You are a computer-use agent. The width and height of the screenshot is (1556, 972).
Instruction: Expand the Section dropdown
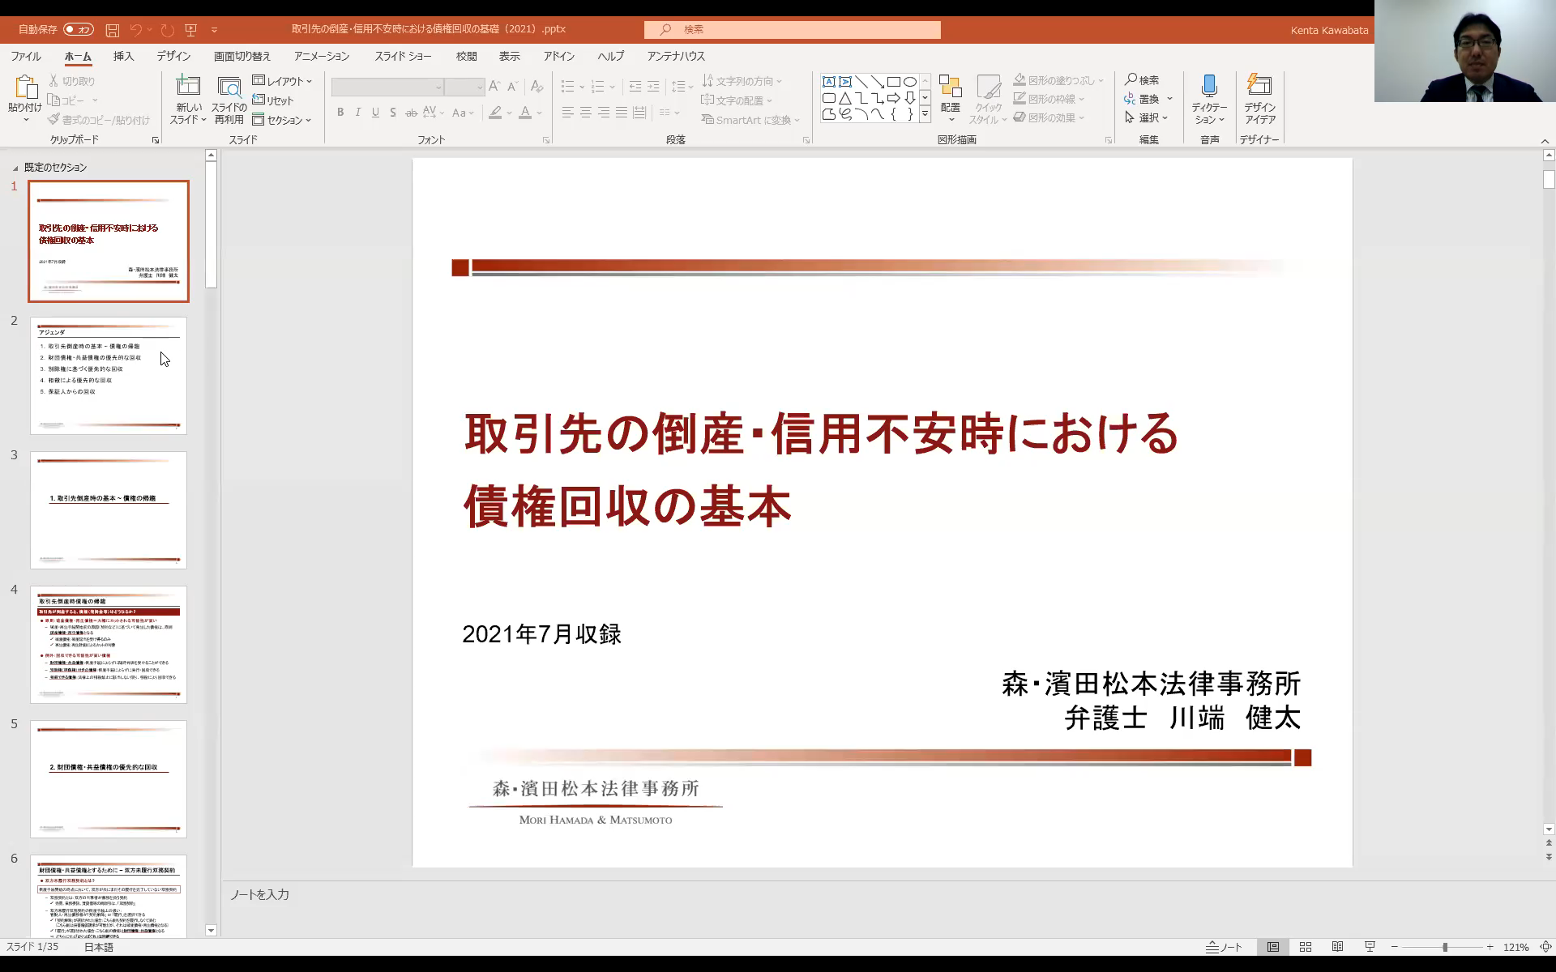tap(282, 120)
